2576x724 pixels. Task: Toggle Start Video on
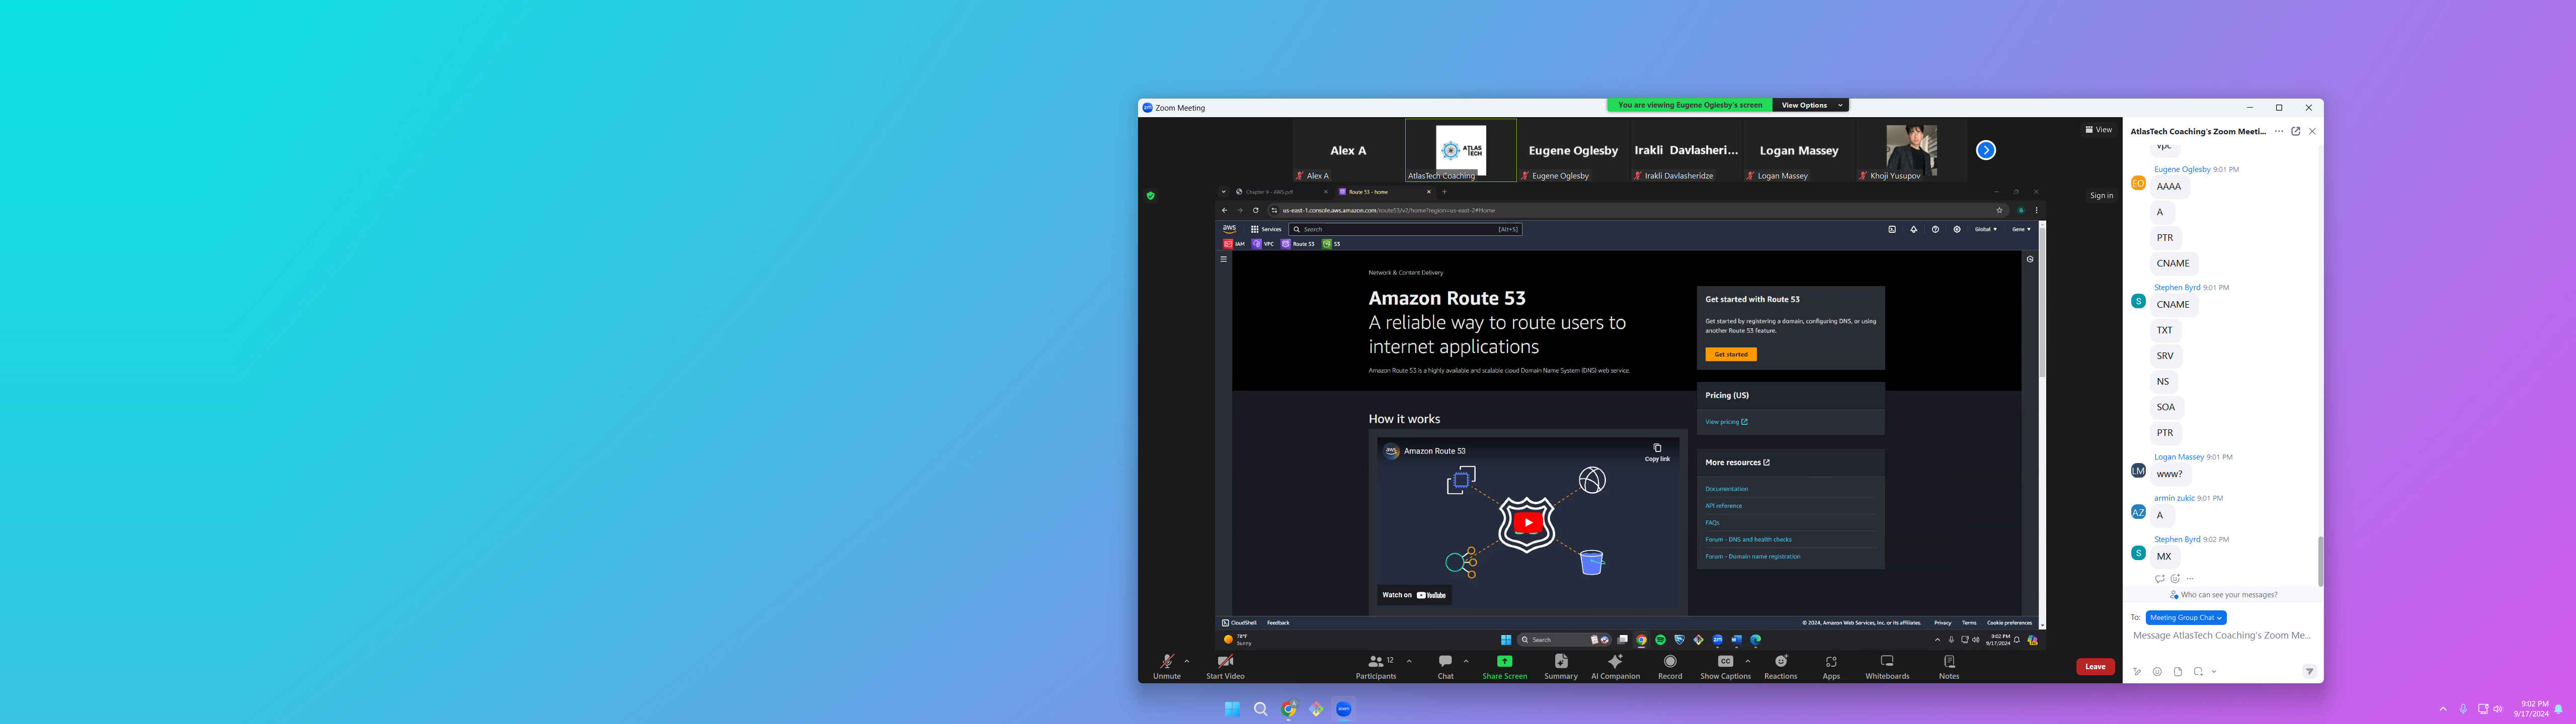1225,661
